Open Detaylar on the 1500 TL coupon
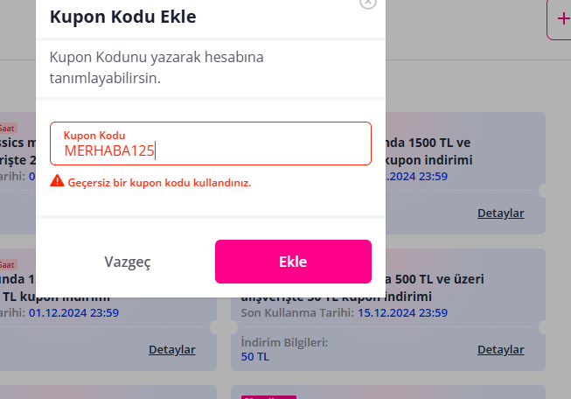 tap(500, 213)
